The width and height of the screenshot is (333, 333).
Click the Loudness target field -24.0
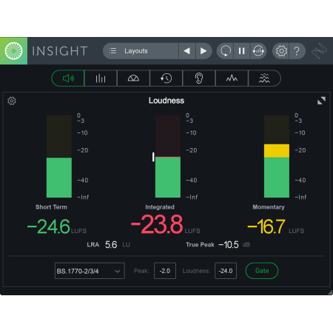pyautogui.click(x=226, y=271)
